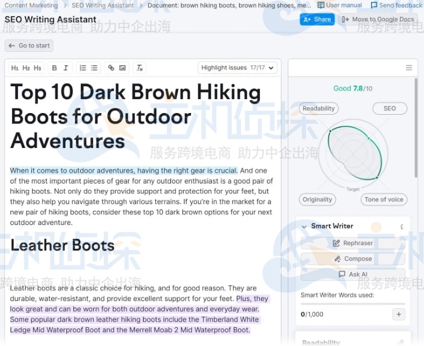Insert a numbered list
Screen dimensions: 424x346
(83, 68)
